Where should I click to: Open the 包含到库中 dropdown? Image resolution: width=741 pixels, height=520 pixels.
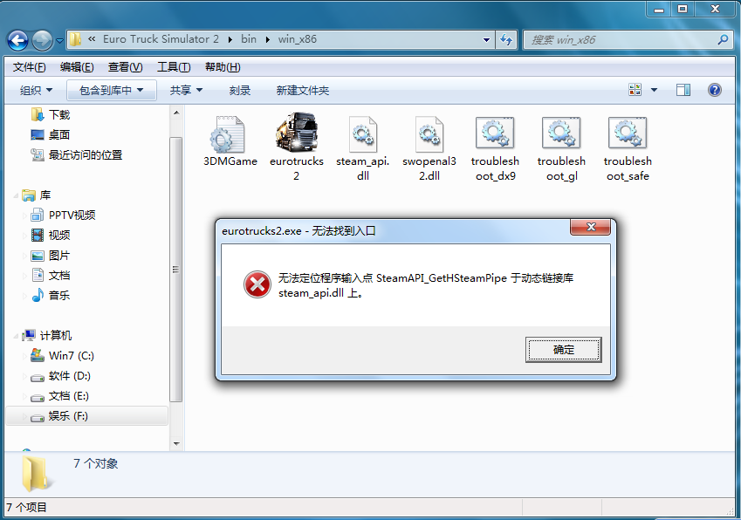click(112, 90)
